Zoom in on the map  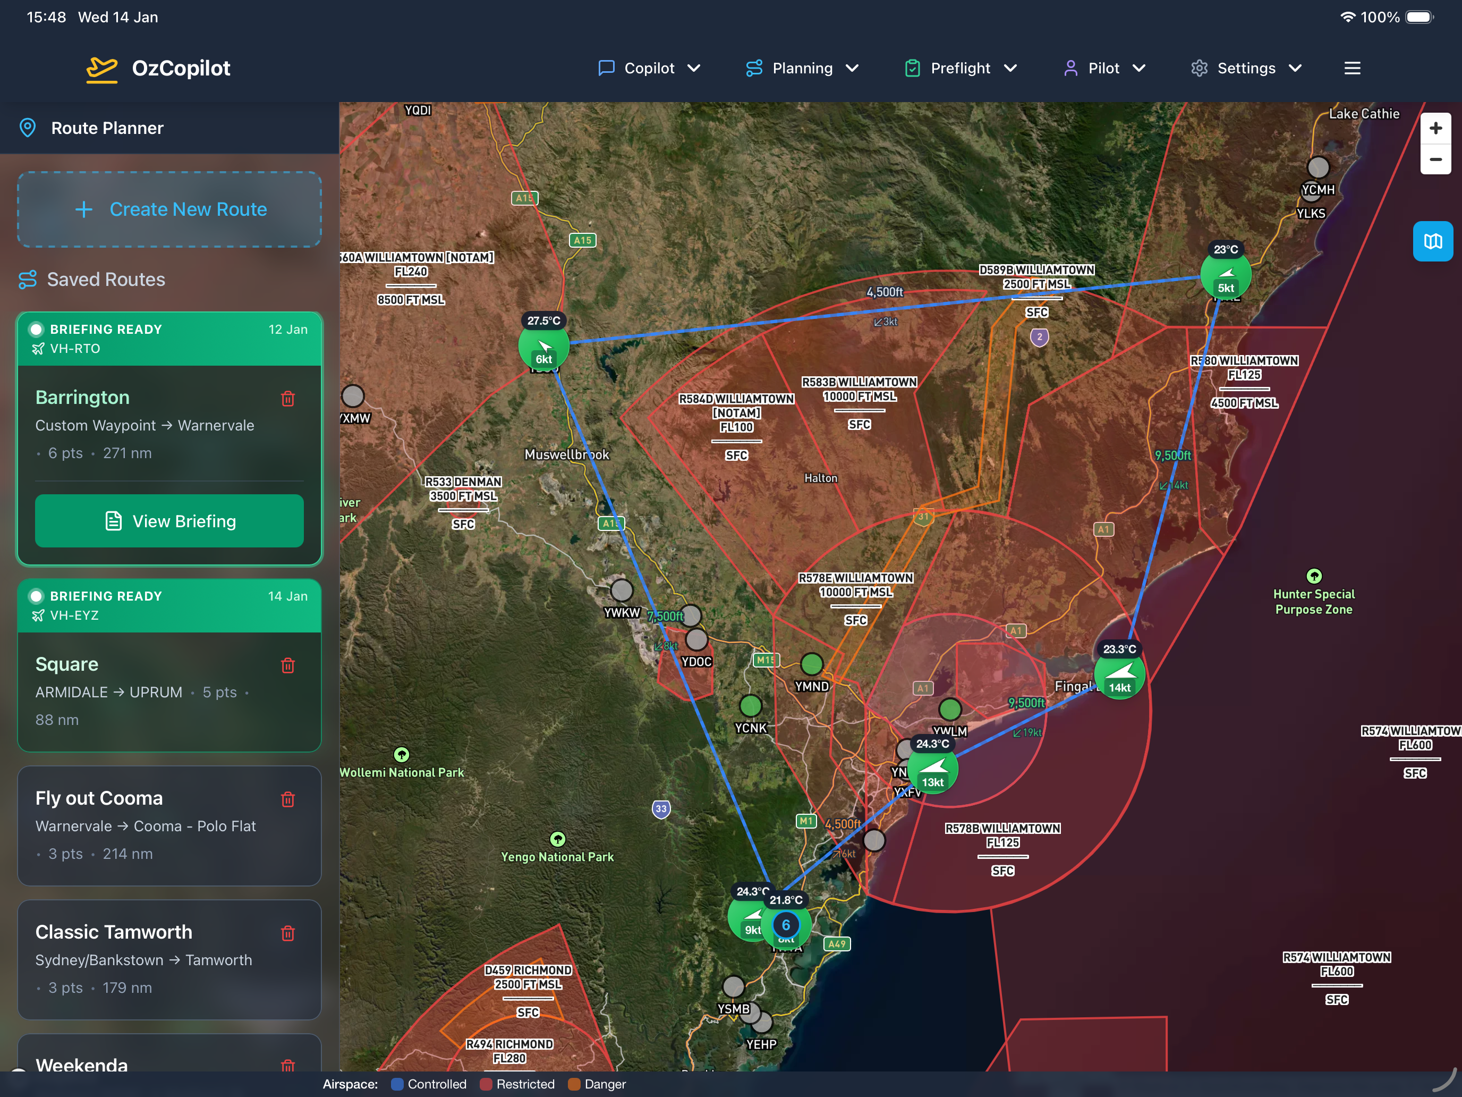(1435, 128)
